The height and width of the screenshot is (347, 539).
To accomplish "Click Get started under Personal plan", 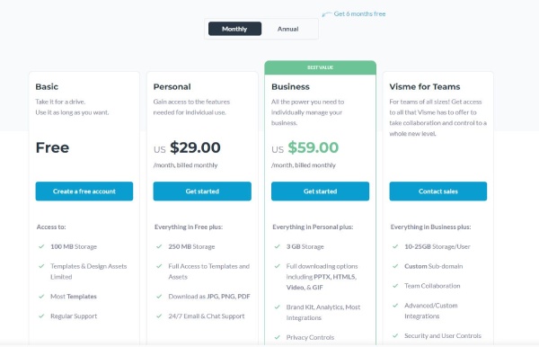I will pyautogui.click(x=202, y=191).
